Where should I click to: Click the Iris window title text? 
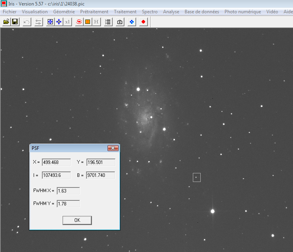[46, 4]
